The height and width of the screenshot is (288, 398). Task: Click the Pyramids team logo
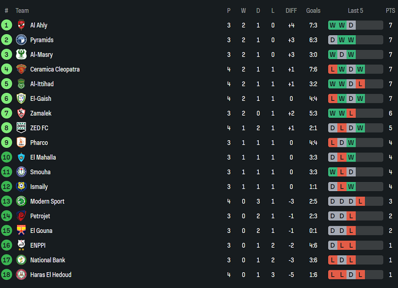[21, 40]
